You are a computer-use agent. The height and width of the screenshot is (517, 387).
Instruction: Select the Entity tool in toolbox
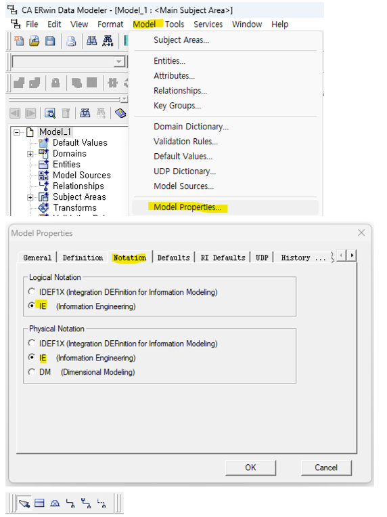coord(39,503)
